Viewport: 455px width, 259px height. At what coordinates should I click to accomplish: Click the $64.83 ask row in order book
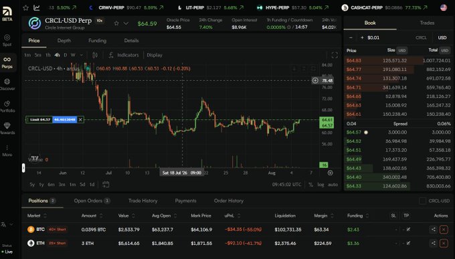(398, 60)
